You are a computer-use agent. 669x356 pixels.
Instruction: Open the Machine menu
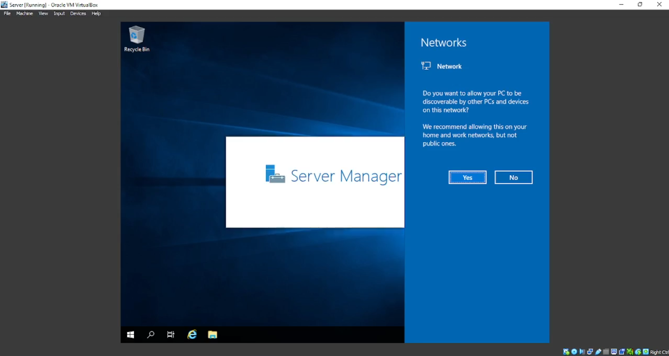tap(24, 13)
